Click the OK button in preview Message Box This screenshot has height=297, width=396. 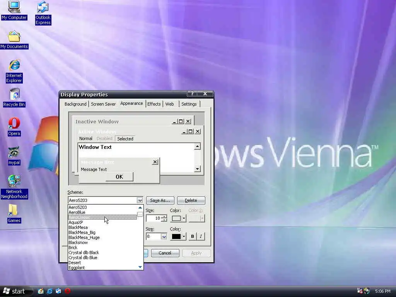click(x=119, y=177)
